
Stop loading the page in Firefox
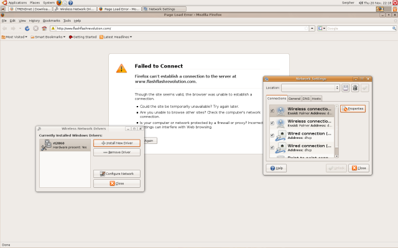coord(36,29)
